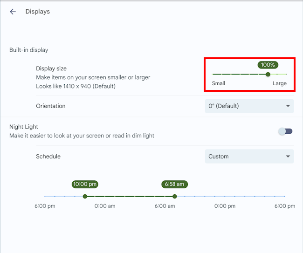303x253 pixels.
Task: Click the far right end of Display size slider
Action: [286, 74]
